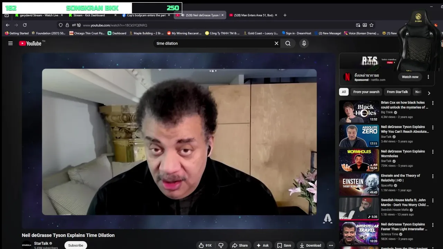
Task: Run search with magnifier button
Action: (288, 43)
